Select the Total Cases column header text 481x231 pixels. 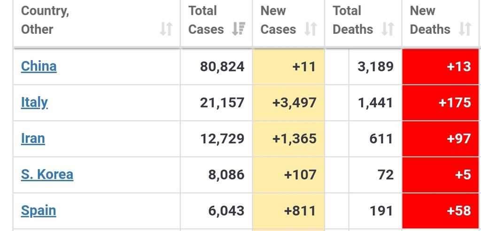point(206,20)
